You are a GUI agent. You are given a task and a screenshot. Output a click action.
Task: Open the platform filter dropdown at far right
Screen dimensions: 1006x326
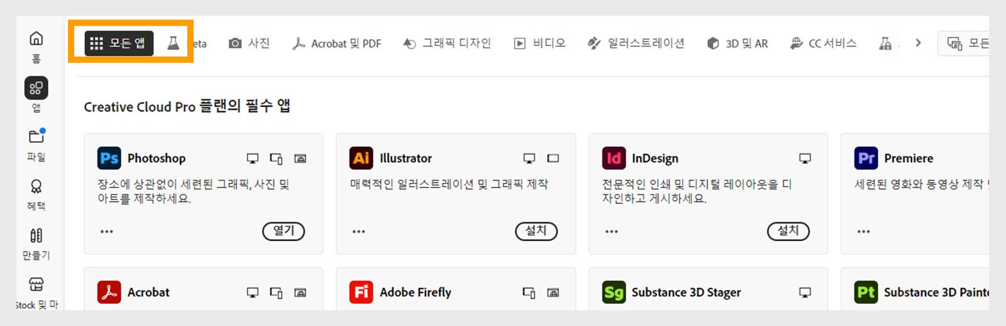(964, 43)
